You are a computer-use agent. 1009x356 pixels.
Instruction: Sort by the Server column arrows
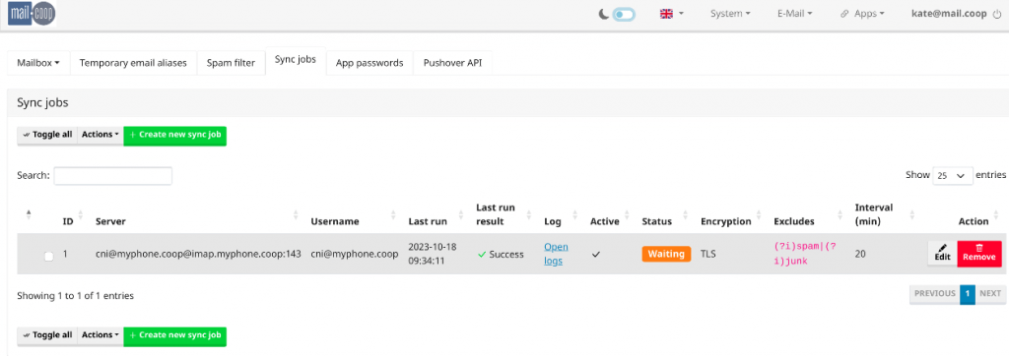click(296, 214)
